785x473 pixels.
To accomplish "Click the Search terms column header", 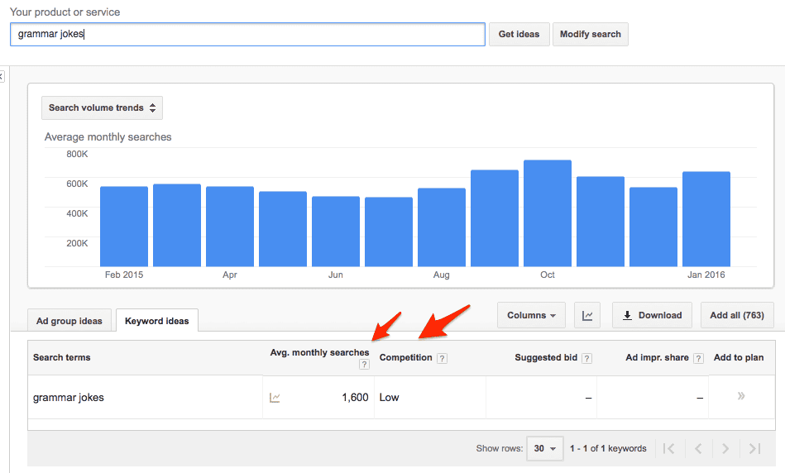I will pyautogui.click(x=61, y=357).
